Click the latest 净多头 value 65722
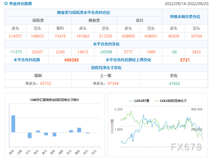 click(x=46, y=84)
